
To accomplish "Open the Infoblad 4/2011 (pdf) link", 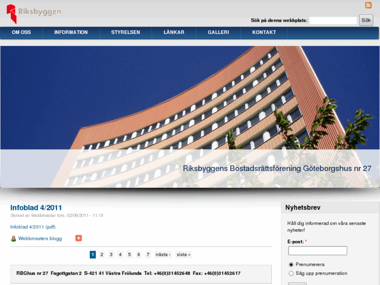I will point(33,227).
